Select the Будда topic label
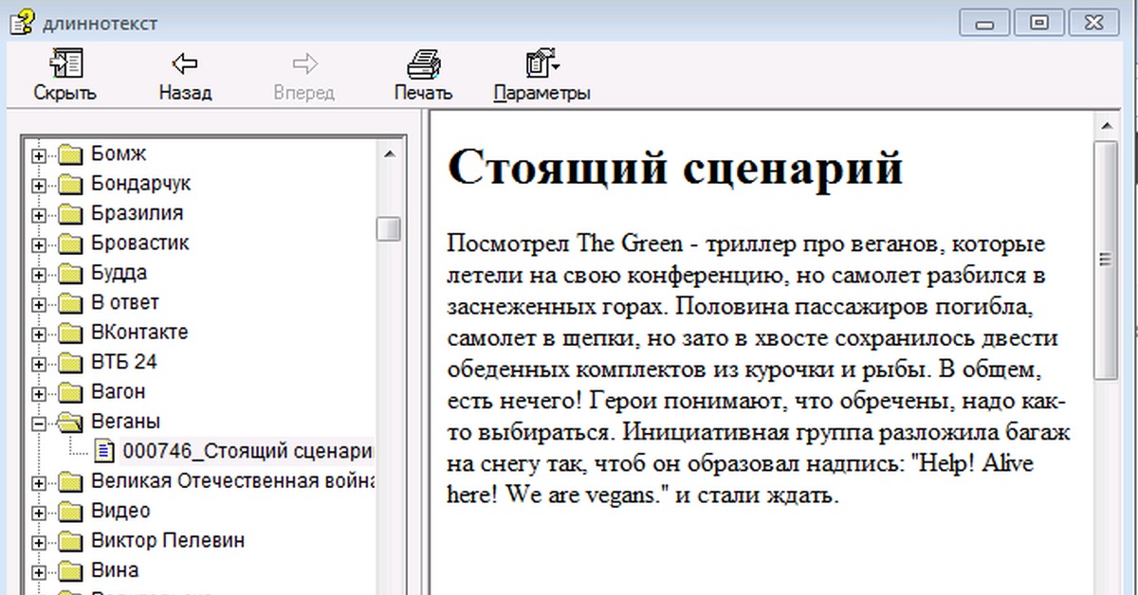The image size is (1138, 595). 119,273
